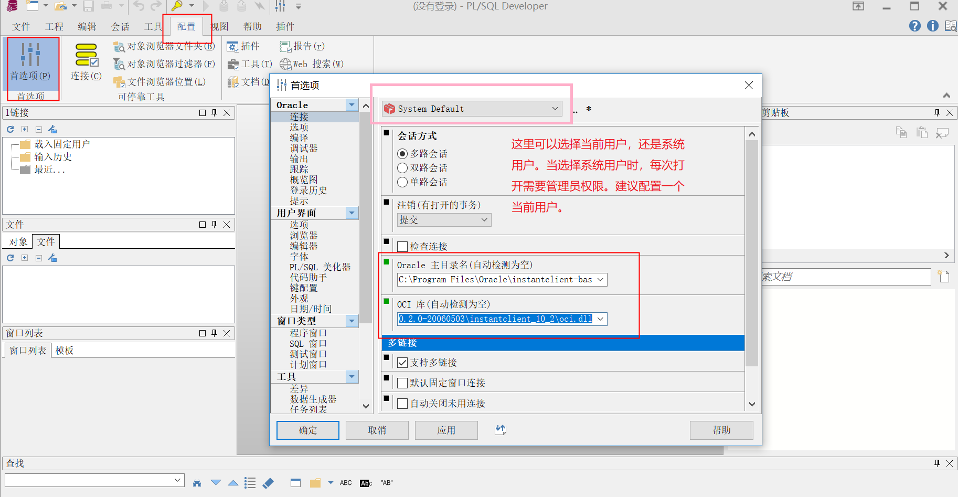Click the info icon at top right
Image resolution: width=958 pixels, height=497 pixels.
pos(933,26)
